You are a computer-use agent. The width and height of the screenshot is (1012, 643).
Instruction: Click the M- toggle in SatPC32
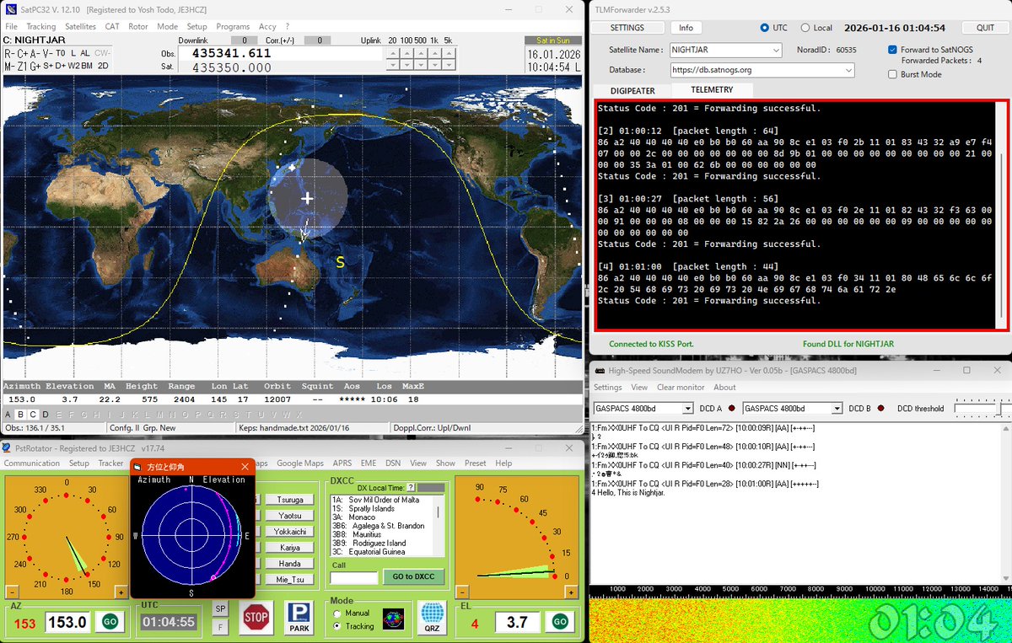pos(9,66)
